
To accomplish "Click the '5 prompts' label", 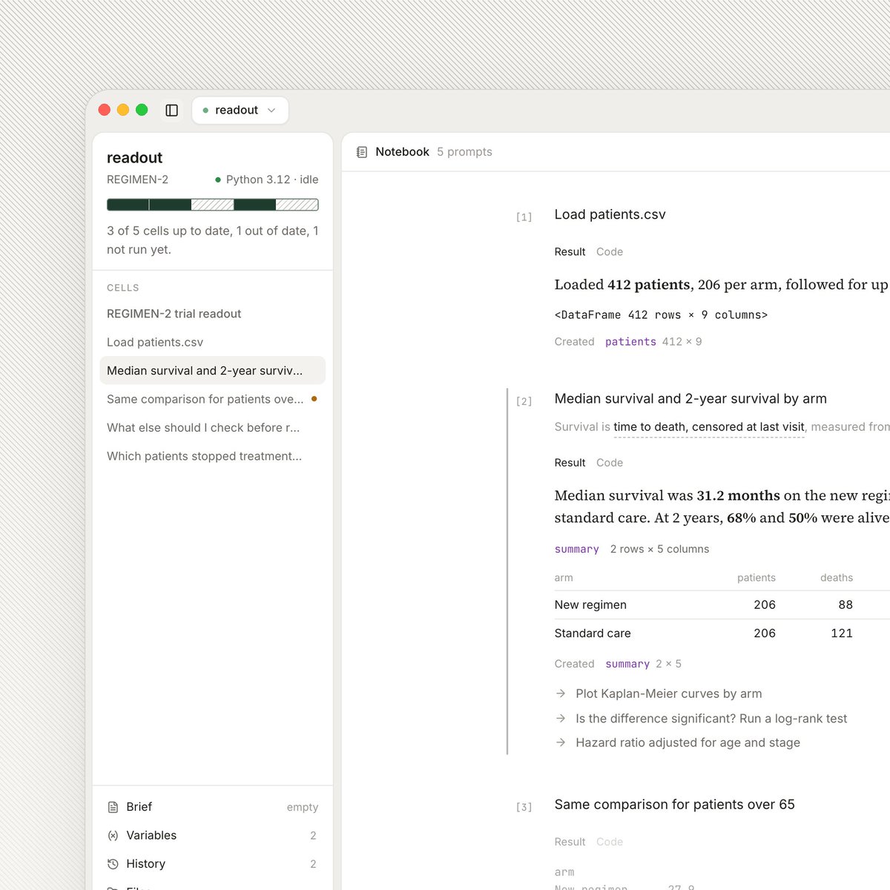I will [464, 152].
